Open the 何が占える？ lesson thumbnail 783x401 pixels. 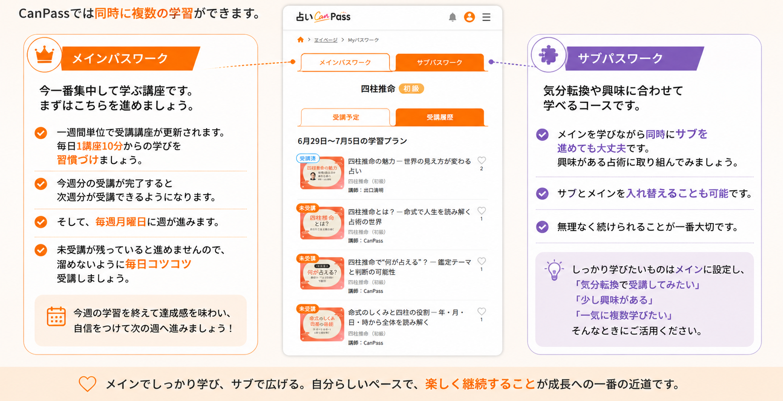322,274
